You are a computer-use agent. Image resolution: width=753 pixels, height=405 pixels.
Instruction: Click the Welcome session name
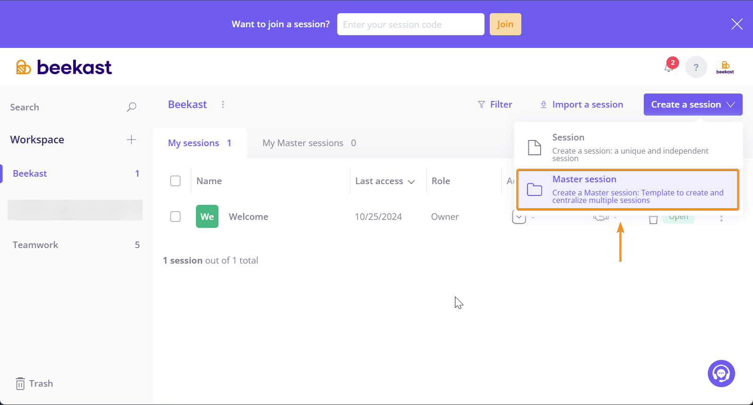pos(249,217)
